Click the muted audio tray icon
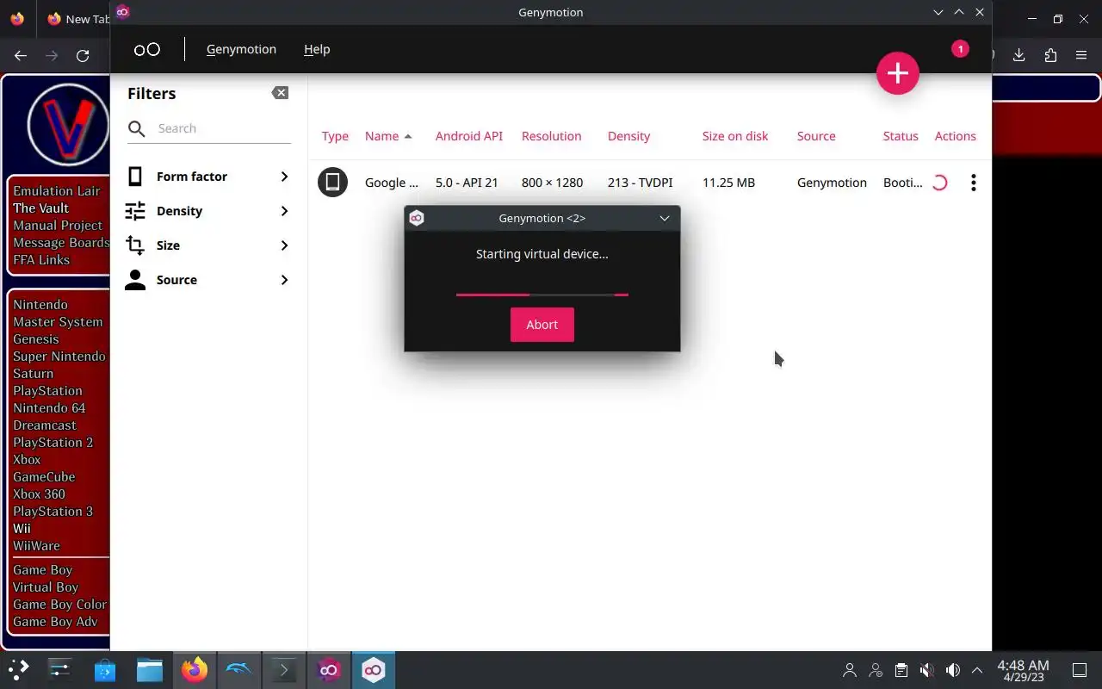This screenshot has width=1102, height=689. 926,670
